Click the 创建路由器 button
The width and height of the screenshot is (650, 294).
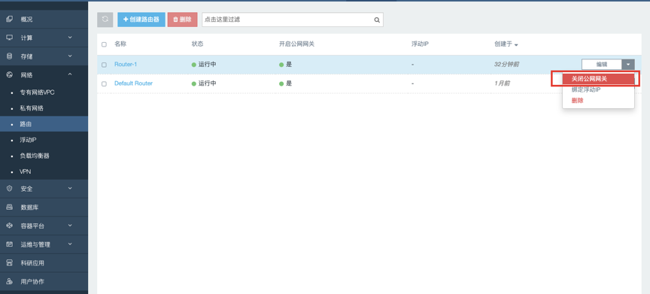(141, 20)
